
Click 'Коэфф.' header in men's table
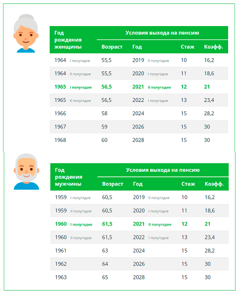tap(214, 184)
